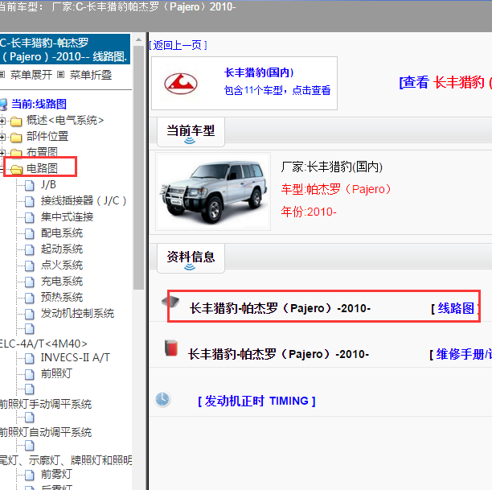This screenshot has height=490, width=492.
Task: Expand the 布置图 tree node
Action: pyautogui.click(x=2, y=153)
